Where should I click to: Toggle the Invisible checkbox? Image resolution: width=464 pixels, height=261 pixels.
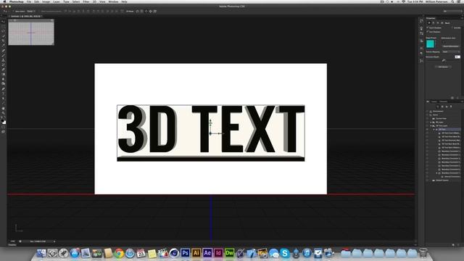tap(452, 28)
